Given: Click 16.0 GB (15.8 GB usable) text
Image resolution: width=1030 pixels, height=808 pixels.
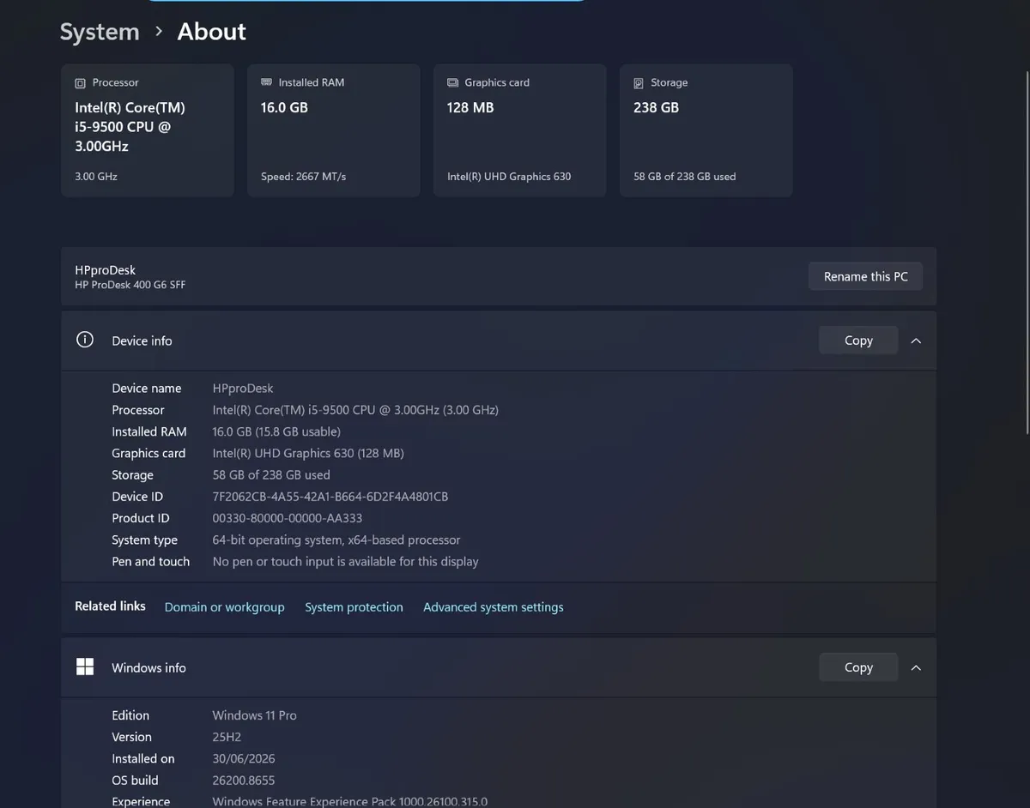Looking at the screenshot, I should coord(276,431).
